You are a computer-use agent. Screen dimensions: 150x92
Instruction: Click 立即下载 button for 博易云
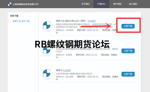(128, 74)
